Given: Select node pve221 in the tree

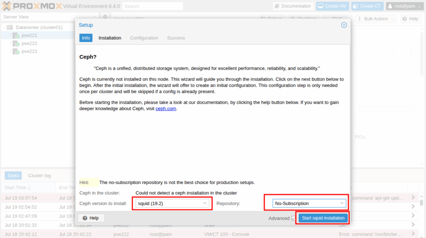Looking at the screenshot, I should [29, 35].
